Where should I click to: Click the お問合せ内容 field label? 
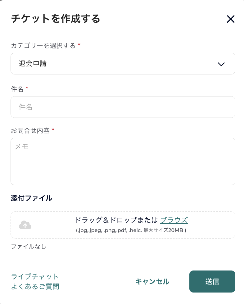point(30,131)
